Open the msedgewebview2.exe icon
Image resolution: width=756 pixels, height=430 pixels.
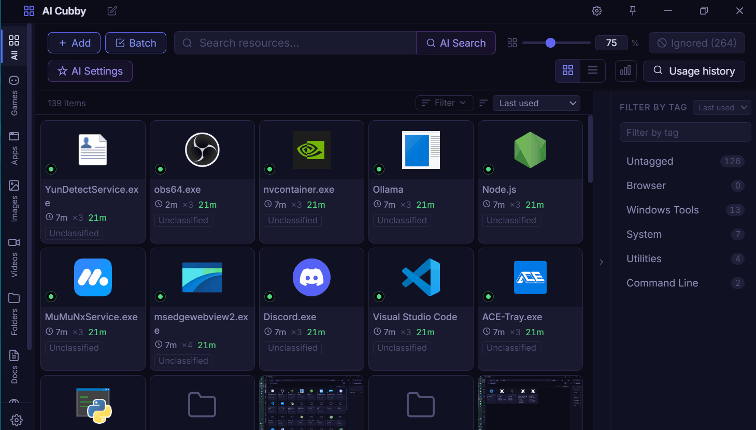pyautogui.click(x=202, y=277)
